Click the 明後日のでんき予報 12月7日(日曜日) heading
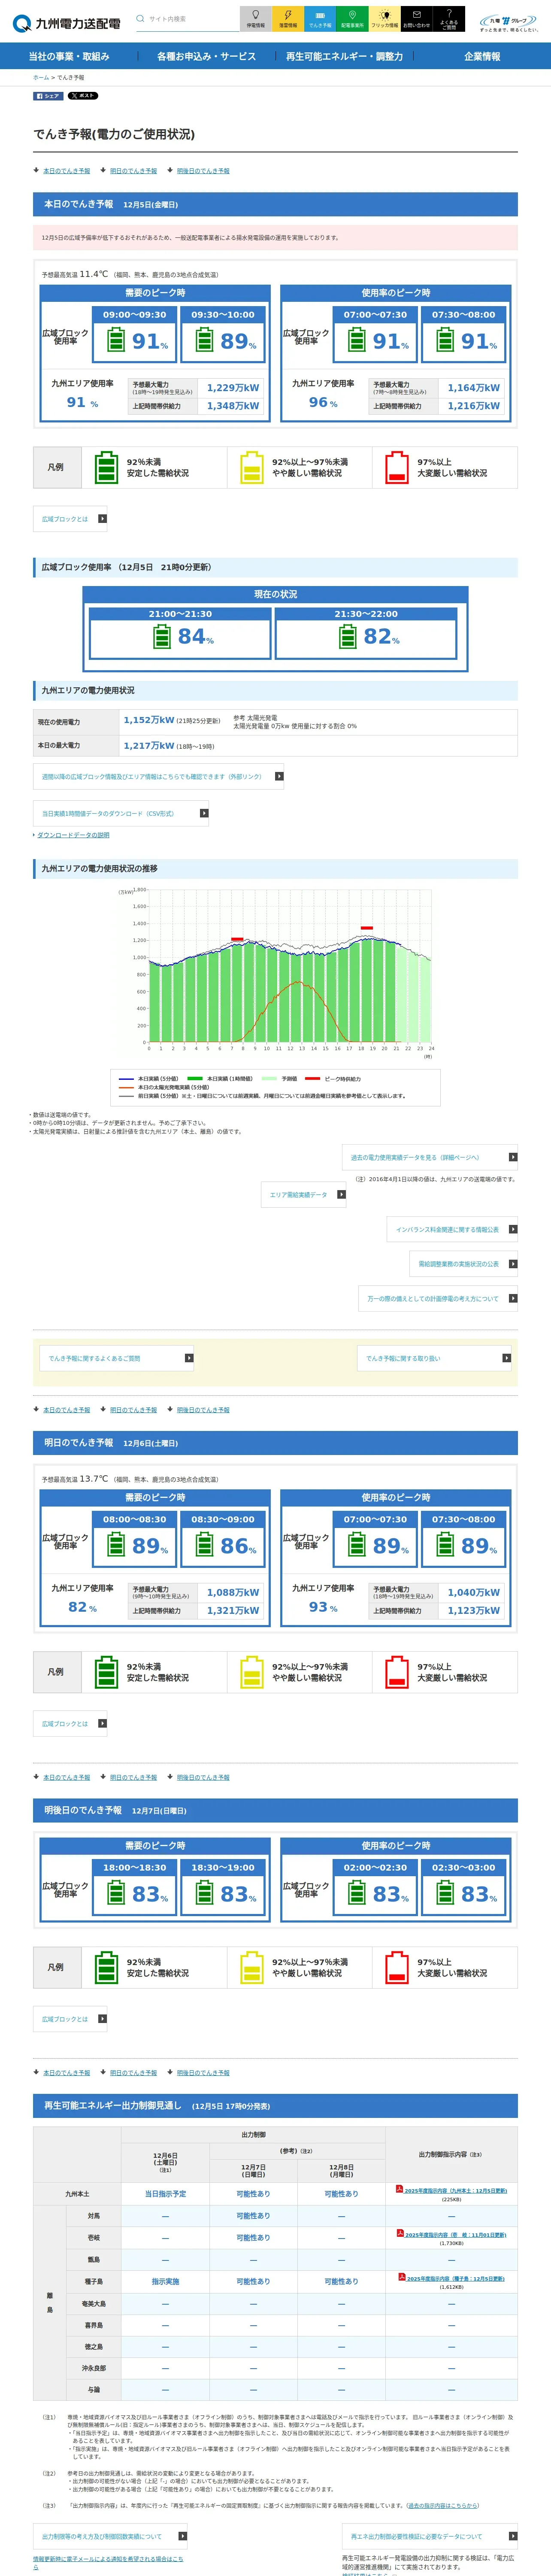Viewport: 551px width, 2576px height. [x=276, y=1810]
